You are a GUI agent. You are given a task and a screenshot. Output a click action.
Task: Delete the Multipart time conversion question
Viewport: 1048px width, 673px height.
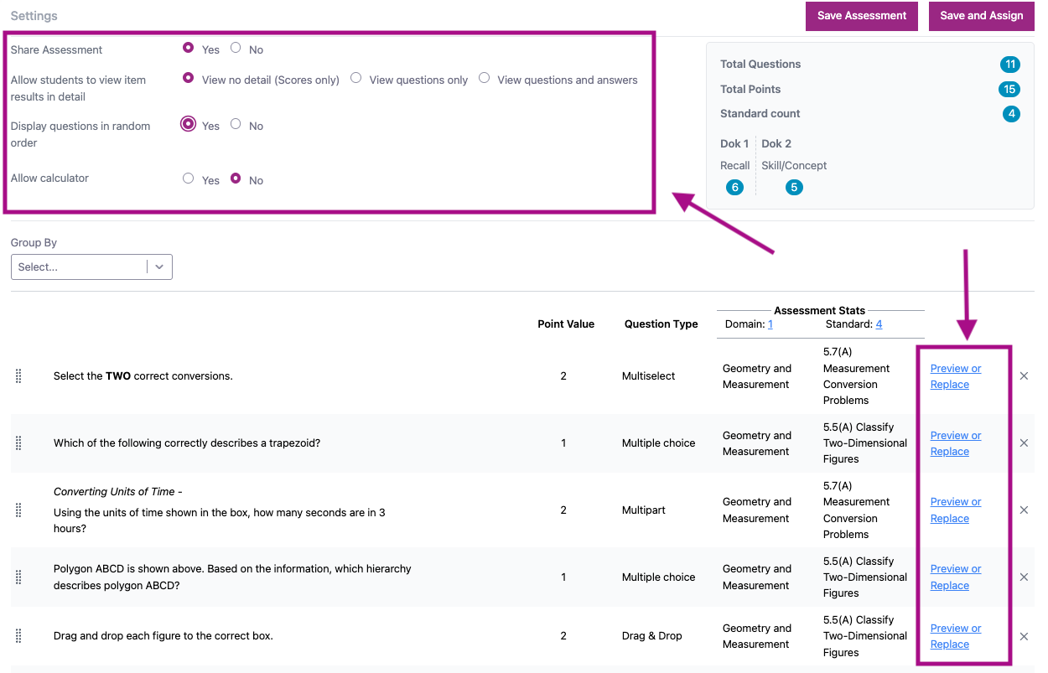coord(1024,510)
